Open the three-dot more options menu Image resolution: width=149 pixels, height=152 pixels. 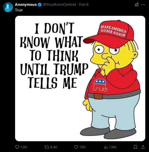143,5
